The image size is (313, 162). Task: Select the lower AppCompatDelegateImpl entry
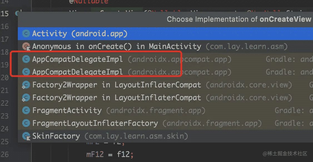pos(78,72)
